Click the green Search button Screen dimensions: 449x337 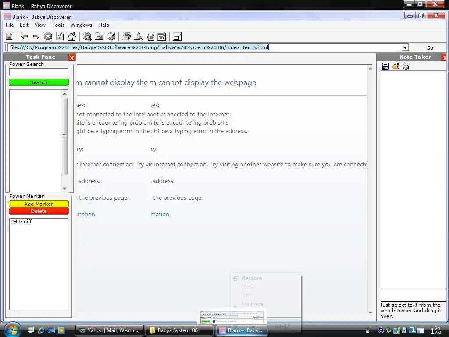pos(39,82)
